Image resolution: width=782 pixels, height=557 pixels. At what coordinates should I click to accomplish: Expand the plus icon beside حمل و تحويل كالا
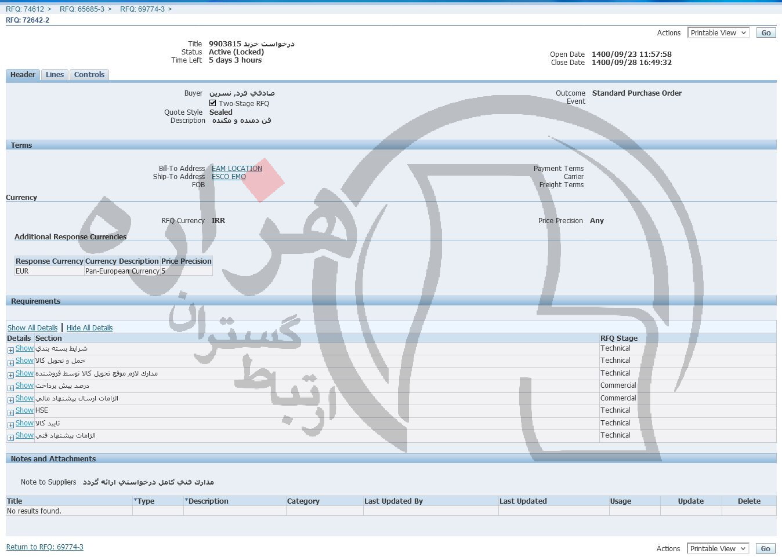(x=10, y=362)
